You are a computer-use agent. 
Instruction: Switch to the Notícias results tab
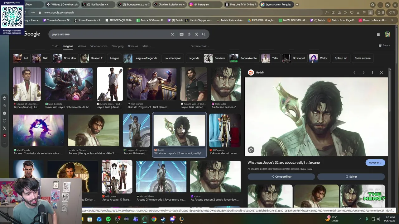(133, 46)
